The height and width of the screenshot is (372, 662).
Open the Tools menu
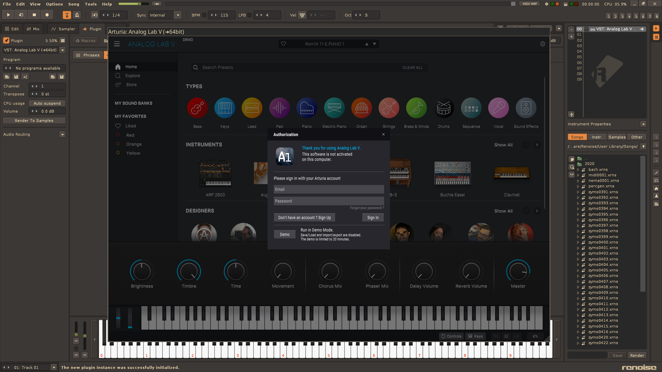[x=91, y=4]
